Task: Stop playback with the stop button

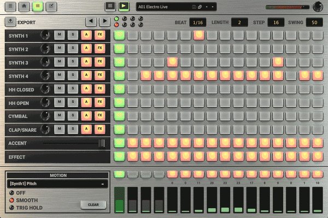Action: [110, 6]
